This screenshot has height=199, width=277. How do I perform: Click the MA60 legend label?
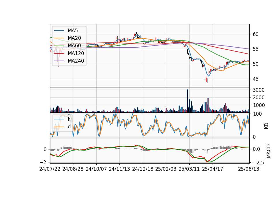(74, 46)
